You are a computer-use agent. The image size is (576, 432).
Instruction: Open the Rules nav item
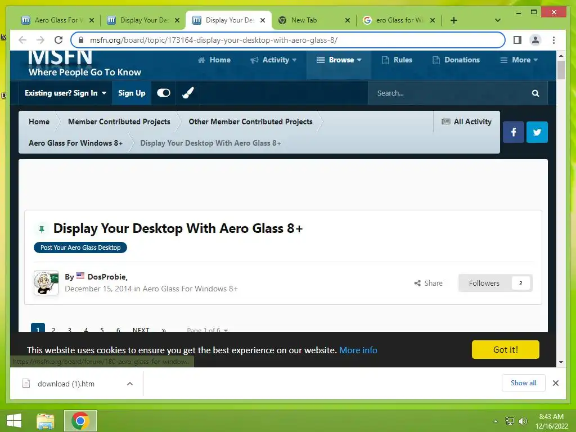pyautogui.click(x=397, y=60)
